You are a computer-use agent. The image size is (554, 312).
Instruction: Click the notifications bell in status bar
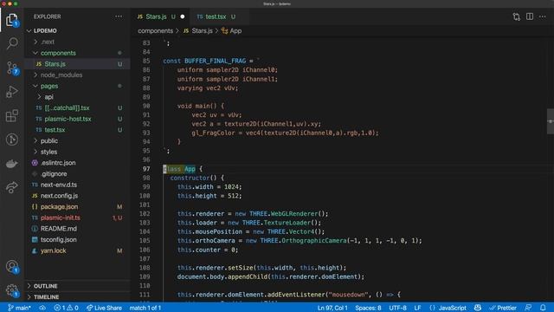coord(543,308)
